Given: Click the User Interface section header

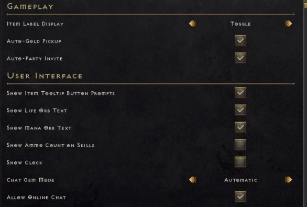Looking at the screenshot, I should pos(45,76).
